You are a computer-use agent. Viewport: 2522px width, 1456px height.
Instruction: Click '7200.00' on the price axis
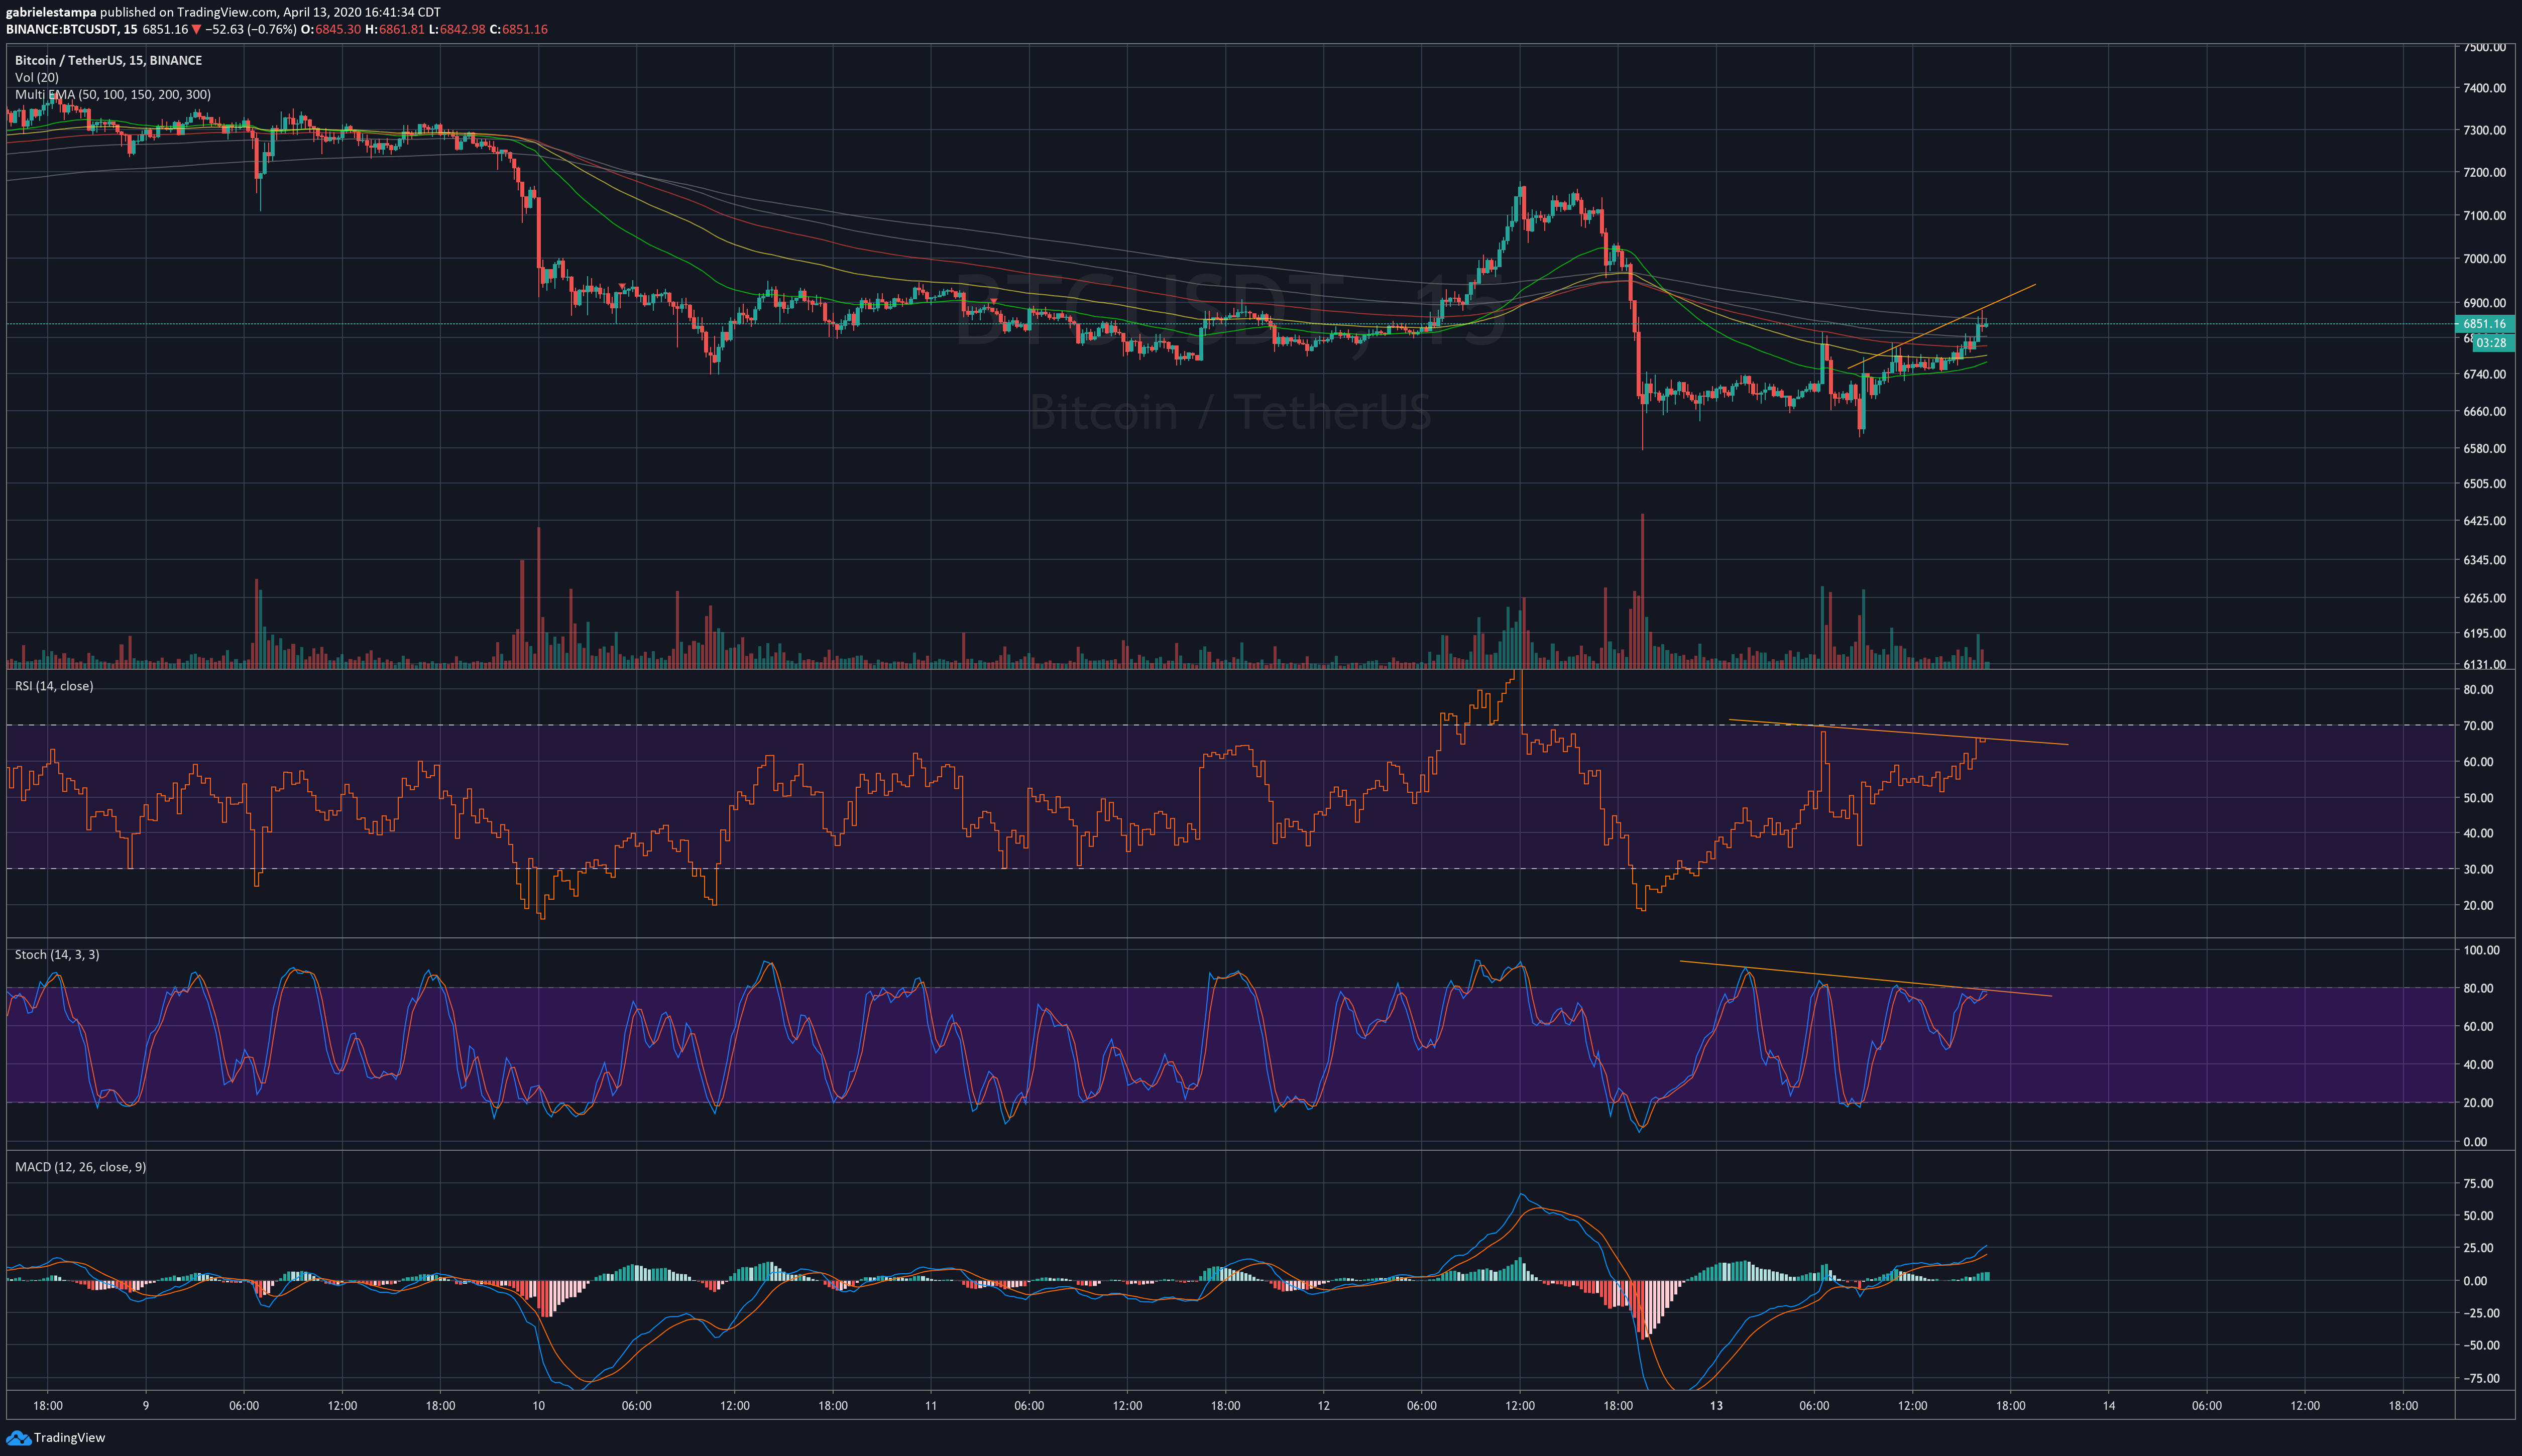pyautogui.click(x=2484, y=172)
